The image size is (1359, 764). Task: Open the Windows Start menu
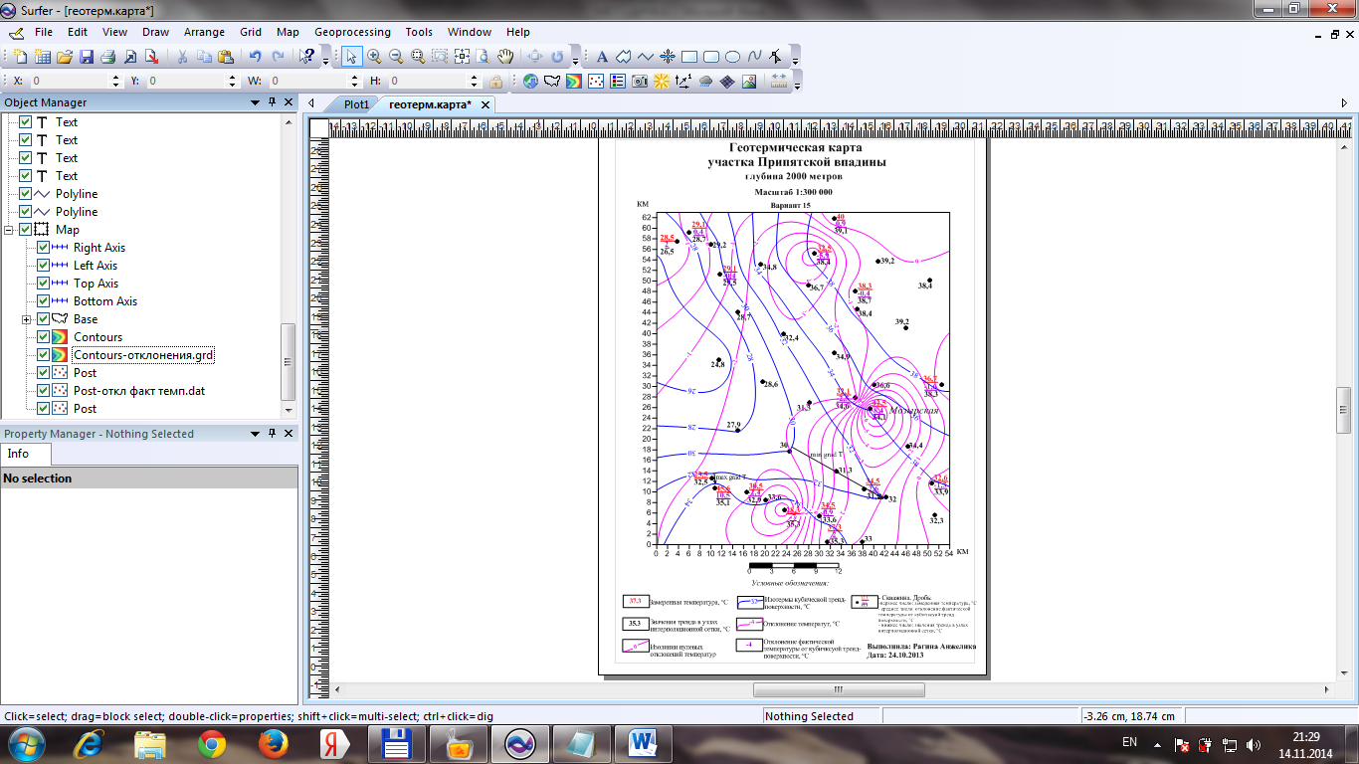pos(26,743)
